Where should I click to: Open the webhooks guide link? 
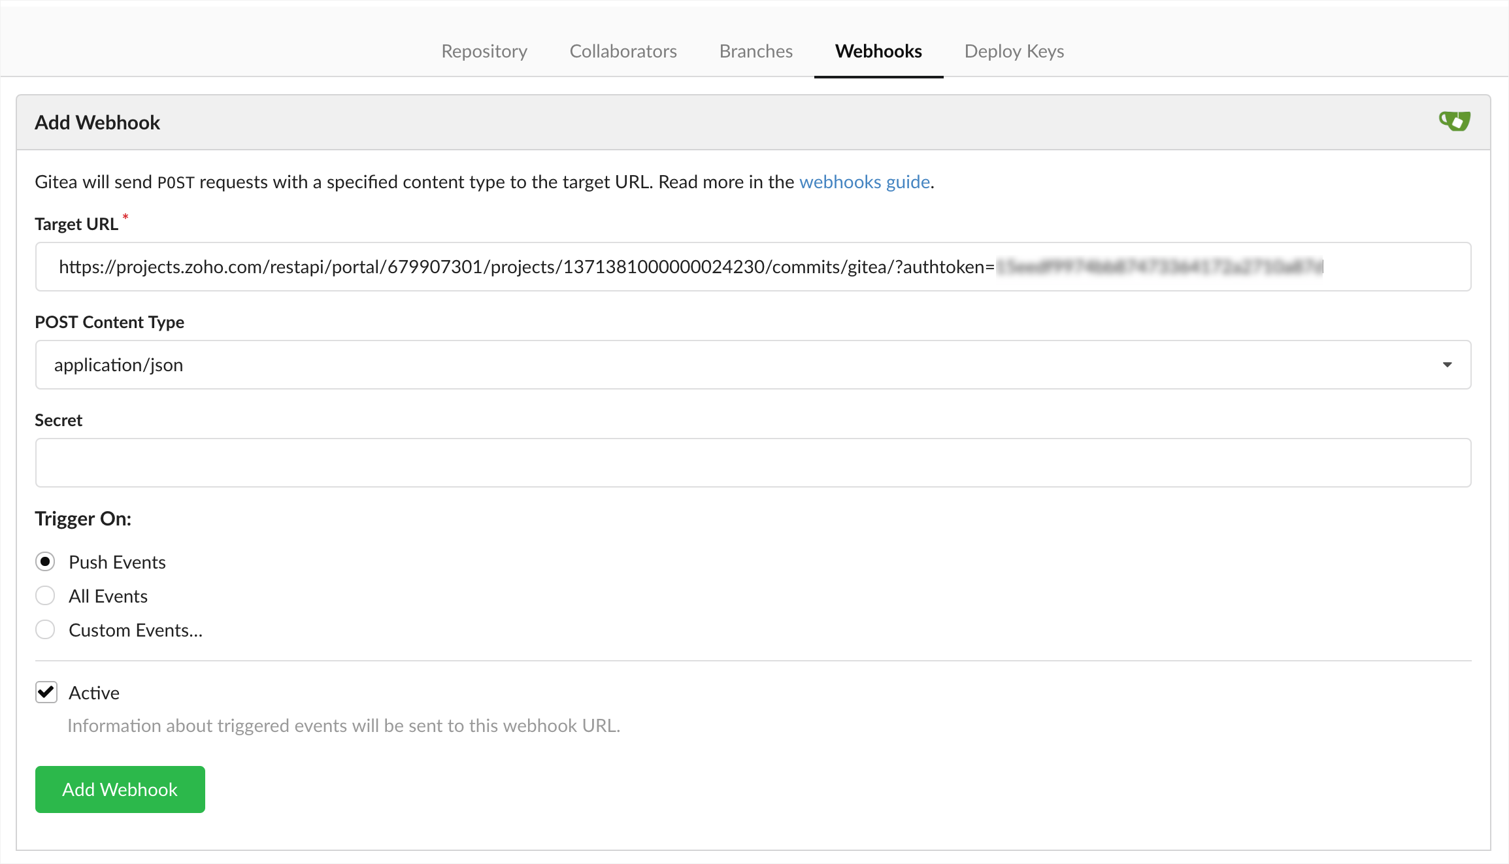click(x=865, y=182)
